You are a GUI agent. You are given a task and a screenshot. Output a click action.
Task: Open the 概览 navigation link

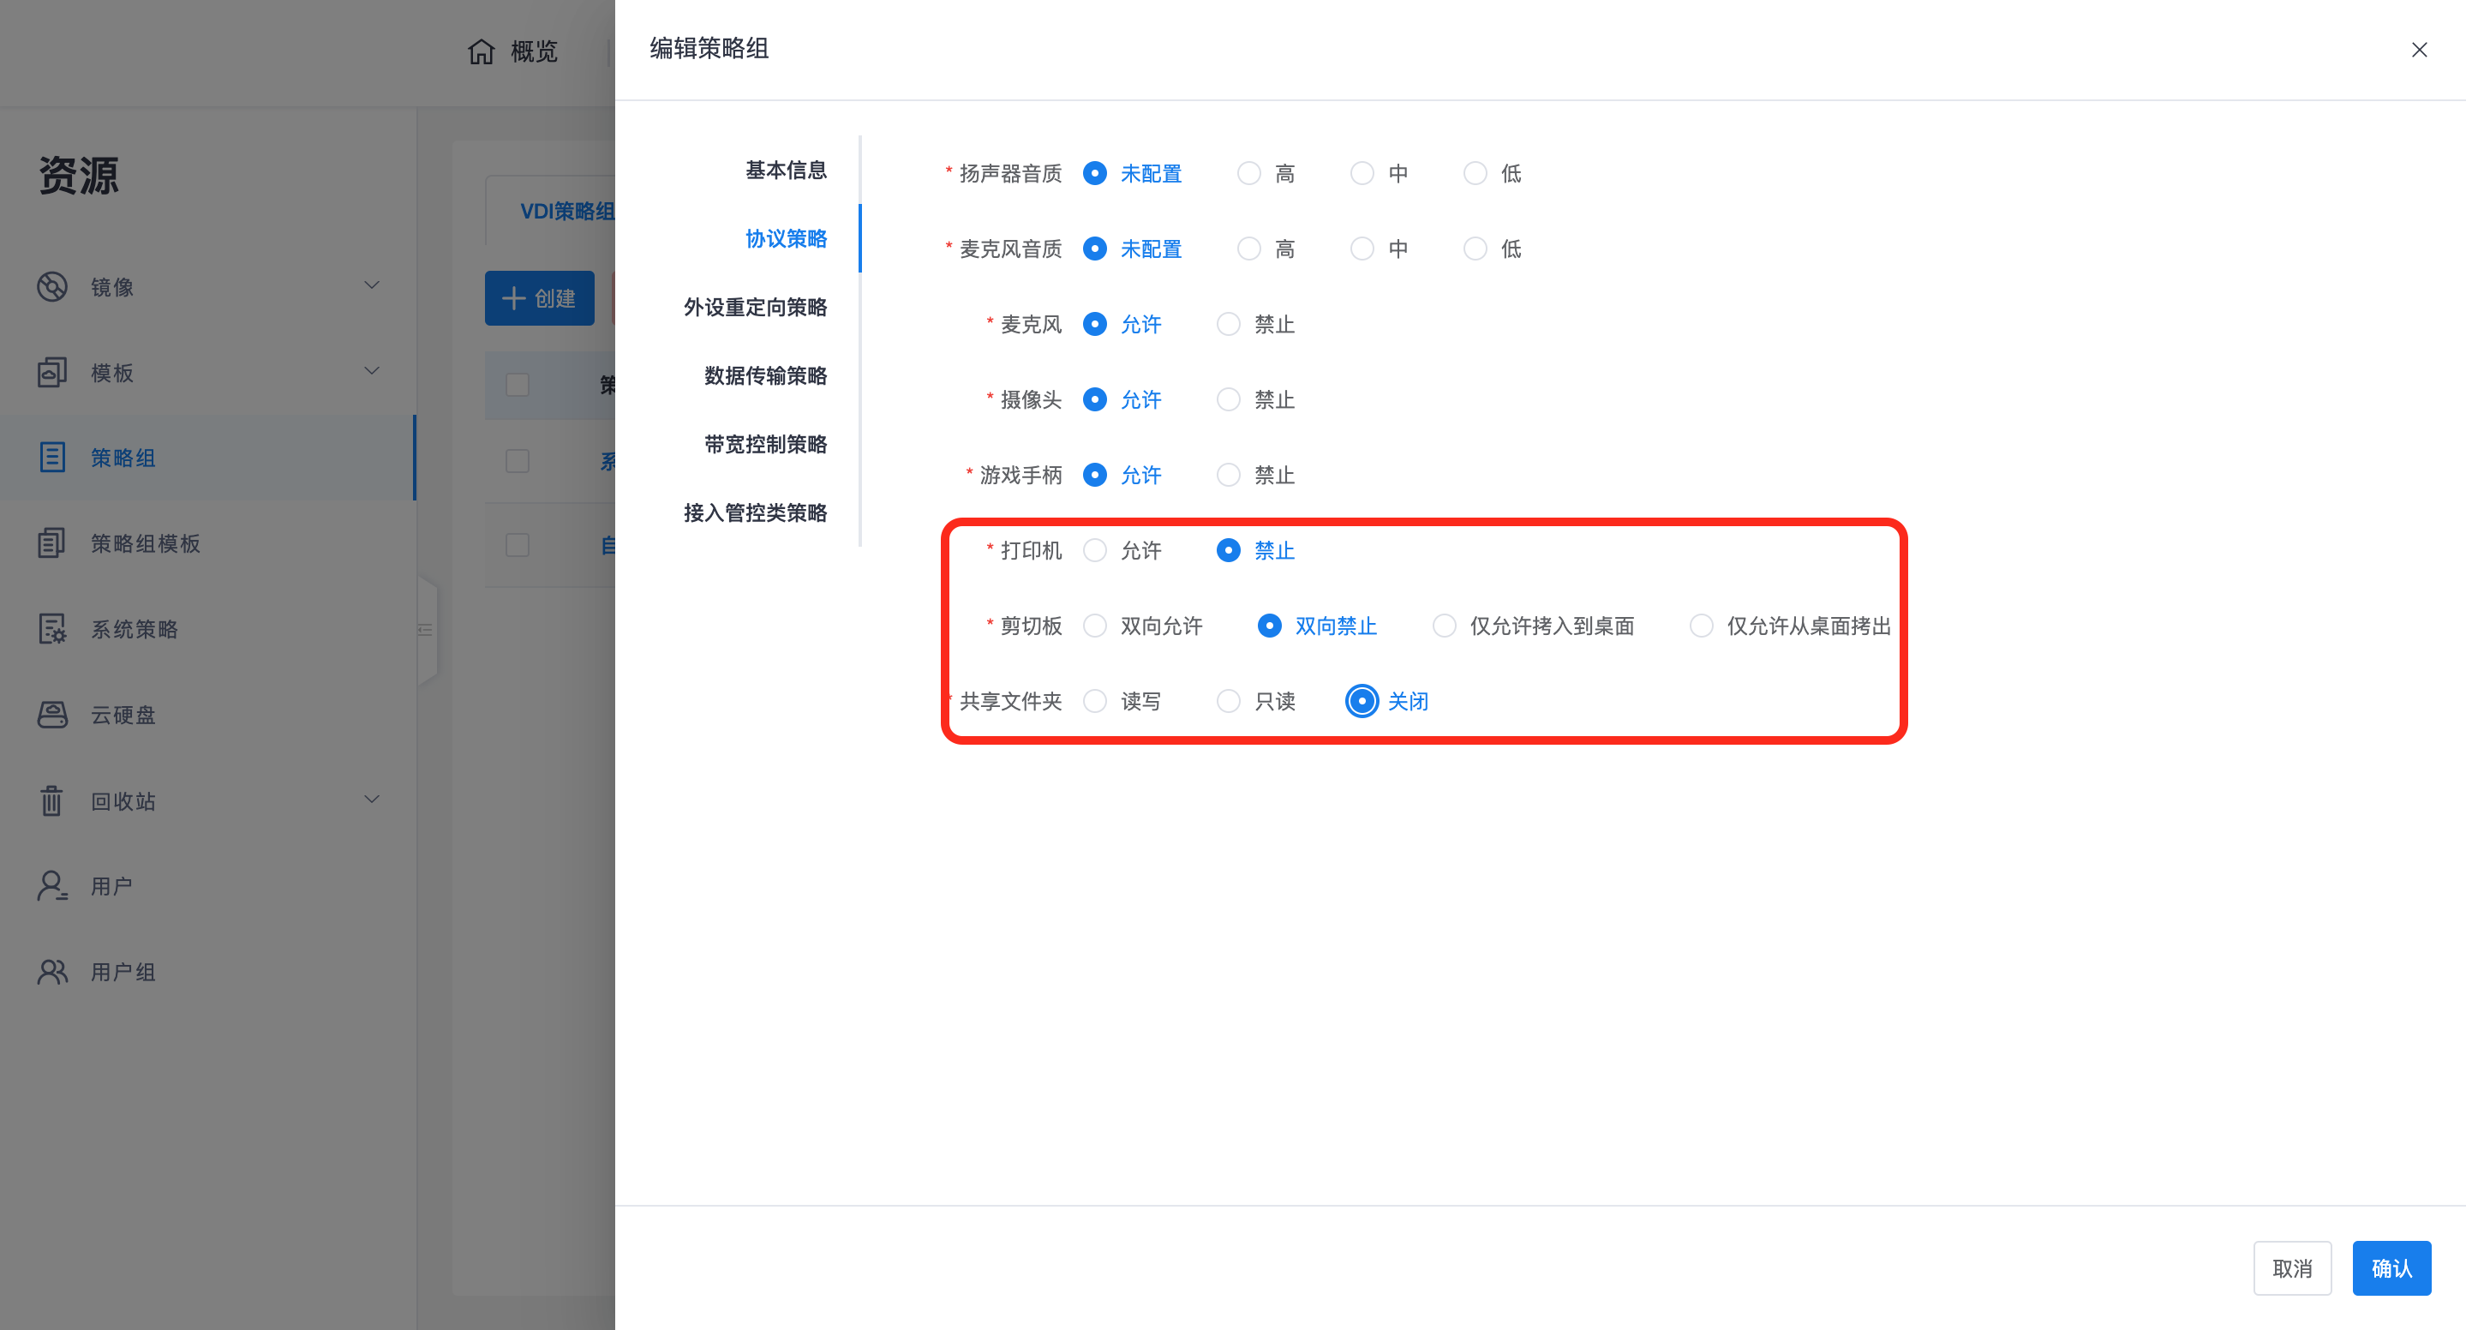[534, 51]
